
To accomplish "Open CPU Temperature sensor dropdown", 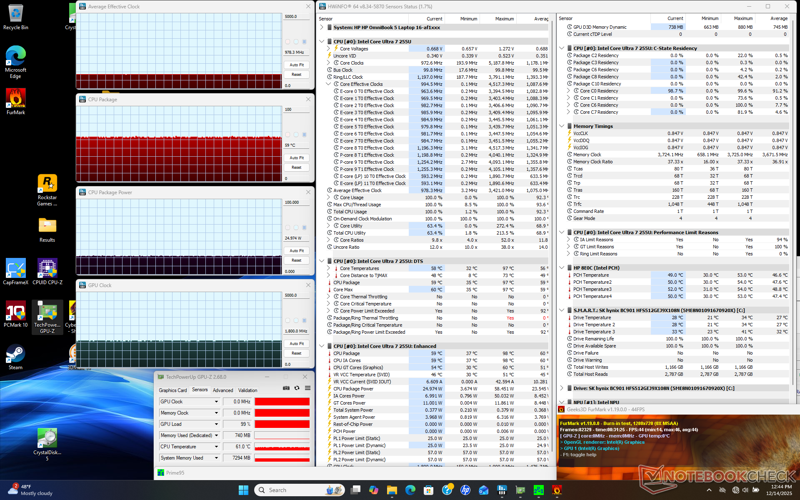I will coord(216,447).
